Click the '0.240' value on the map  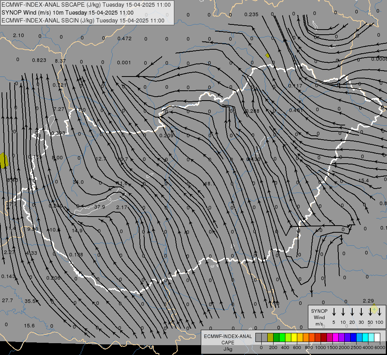(55, 206)
